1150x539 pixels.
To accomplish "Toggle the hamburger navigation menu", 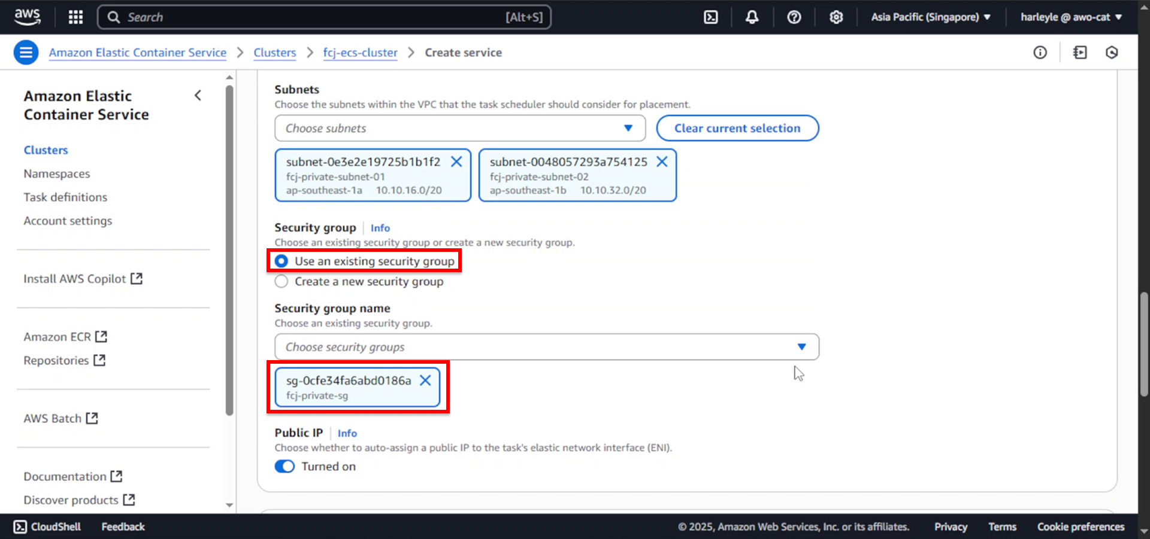I will (x=26, y=53).
